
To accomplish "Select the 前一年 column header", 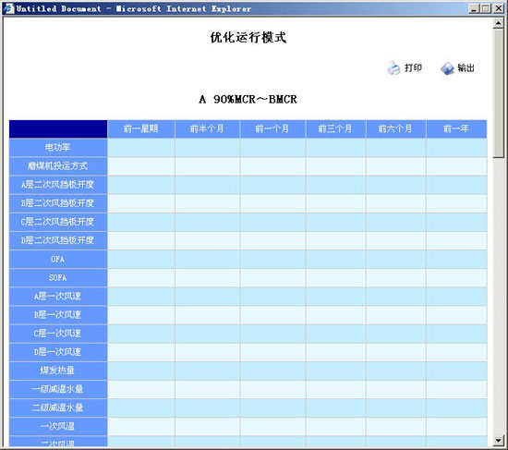I will (x=456, y=129).
